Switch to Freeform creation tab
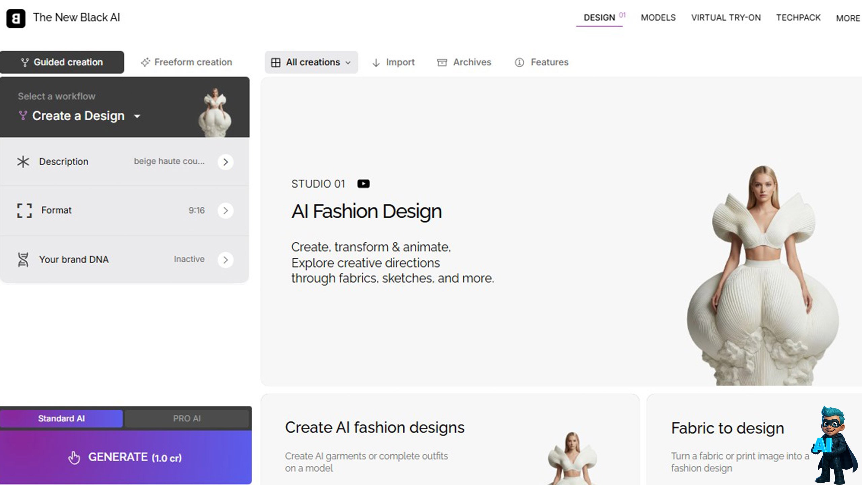862x485 pixels. click(187, 62)
